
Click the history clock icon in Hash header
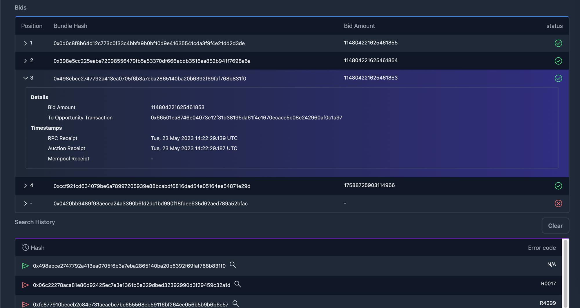[26, 247]
